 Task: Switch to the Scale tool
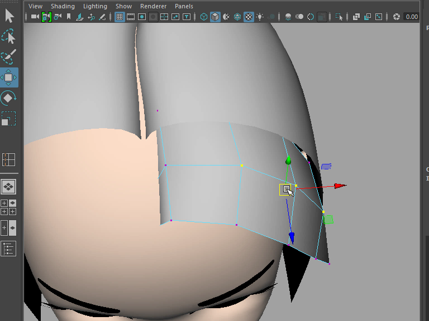[x=9, y=118]
